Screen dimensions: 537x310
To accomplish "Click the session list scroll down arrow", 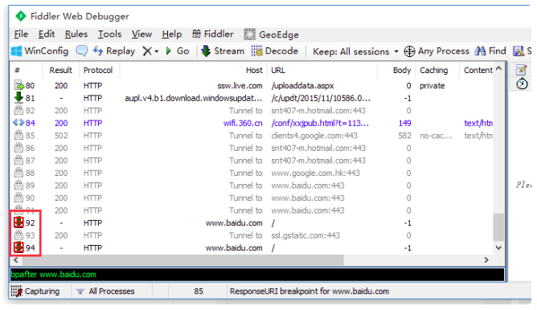I will [x=498, y=247].
